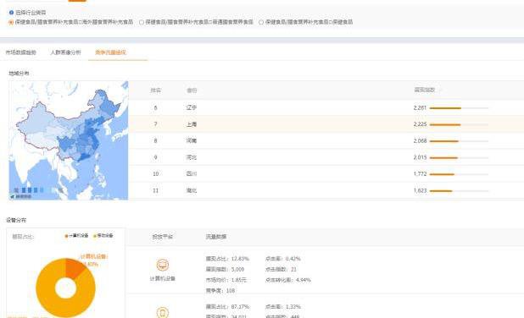Switch to the 人群画像分析 tab
Screen dimensions: 524x318
coord(65,52)
